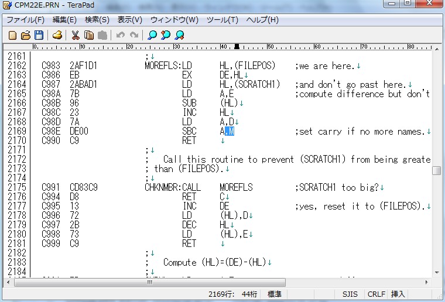Image resolution: width=445 pixels, height=302 pixels.
Task: Click the 'Compute (HL)=(DE)-(HL)' comment
Action: tap(215, 262)
